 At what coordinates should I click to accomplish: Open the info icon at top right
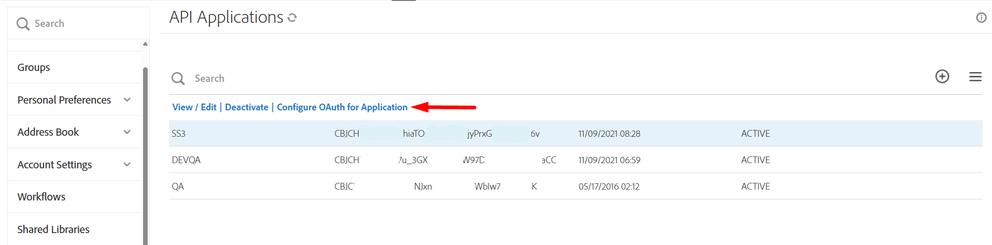981,18
